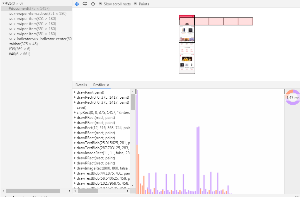Viewport: 300px width, 197px height.
Task: Click the Reset transform icon
Action: point(93,4)
